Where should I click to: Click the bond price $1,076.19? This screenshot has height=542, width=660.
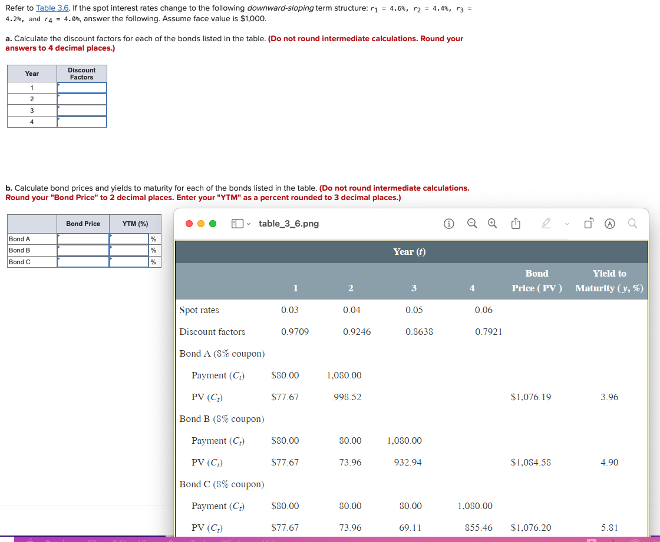[x=530, y=397]
